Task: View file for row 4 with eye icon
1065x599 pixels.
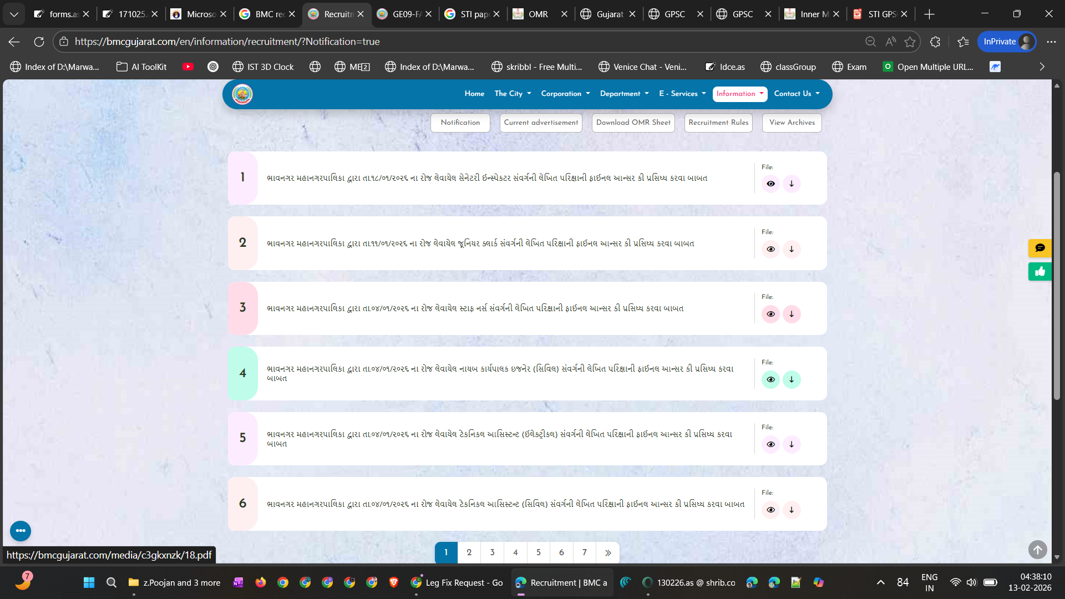Action: pos(770,380)
